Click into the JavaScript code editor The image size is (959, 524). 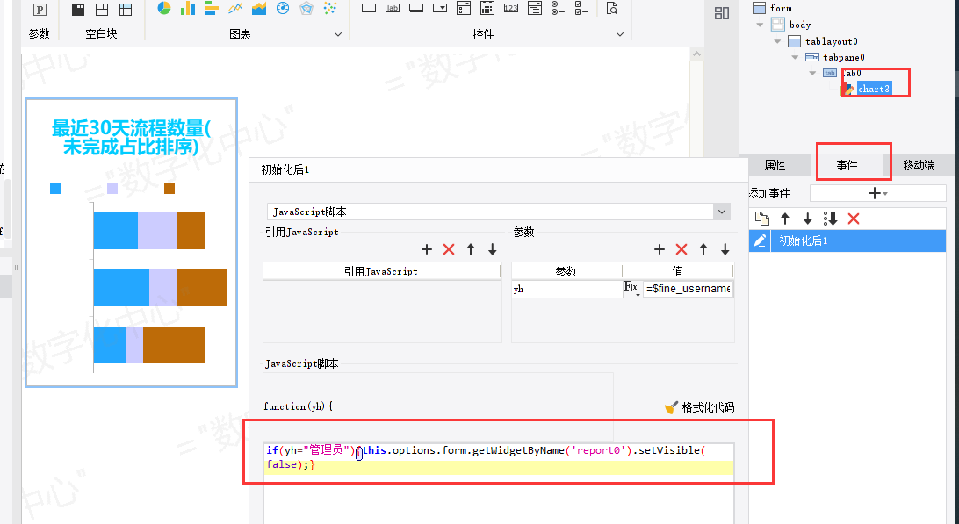click(x=499, y=483)
